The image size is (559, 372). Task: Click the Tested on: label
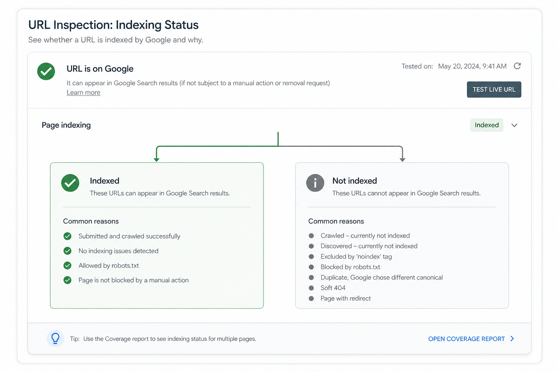(417, 66)
